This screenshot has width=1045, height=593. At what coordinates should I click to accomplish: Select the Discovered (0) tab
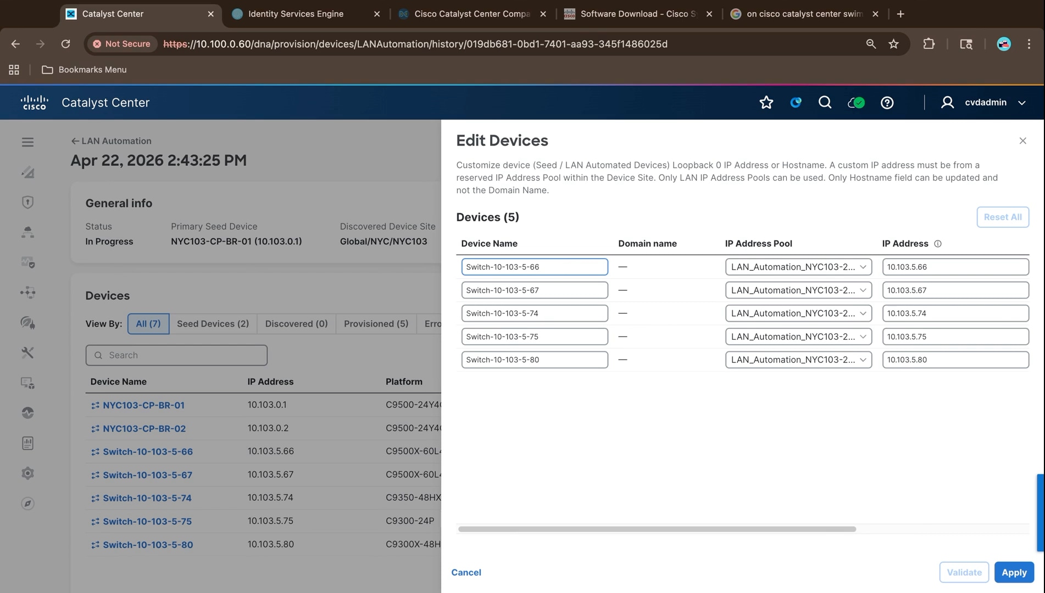click(x=296, y=324)
